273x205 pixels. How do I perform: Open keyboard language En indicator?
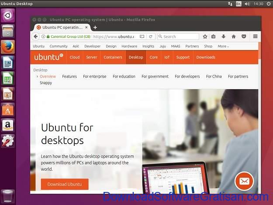point(238,3)
